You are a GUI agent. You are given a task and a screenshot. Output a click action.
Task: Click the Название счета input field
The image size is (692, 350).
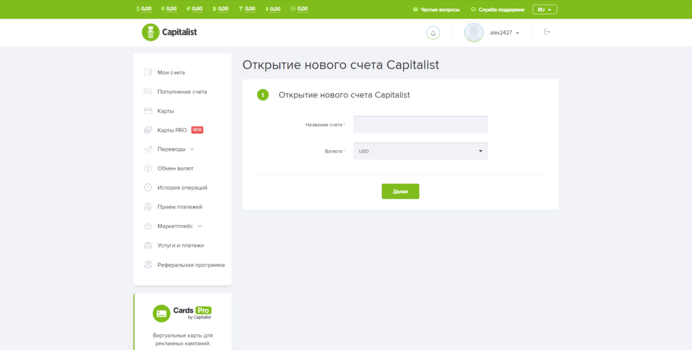(421, 124)
